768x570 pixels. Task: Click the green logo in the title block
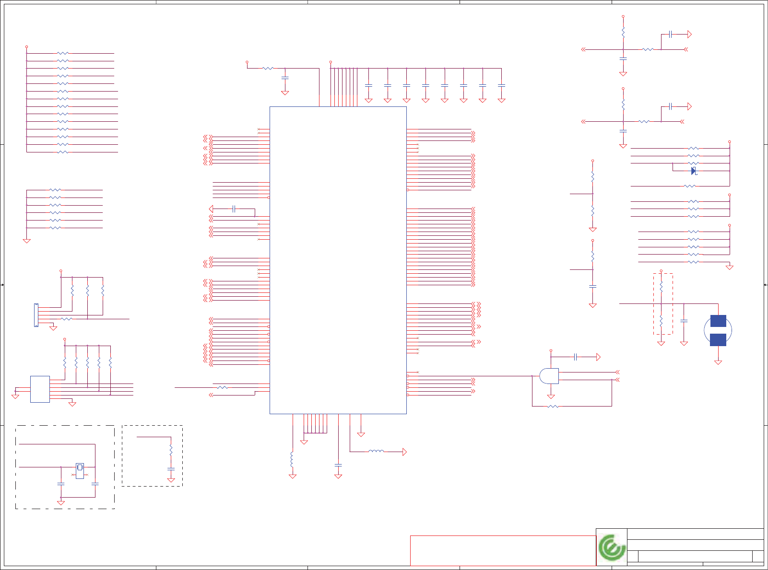[612, 547]
